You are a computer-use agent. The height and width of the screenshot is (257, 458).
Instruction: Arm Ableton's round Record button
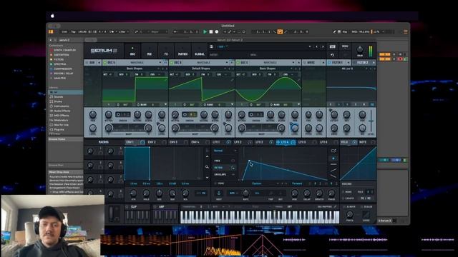[216, 31]
